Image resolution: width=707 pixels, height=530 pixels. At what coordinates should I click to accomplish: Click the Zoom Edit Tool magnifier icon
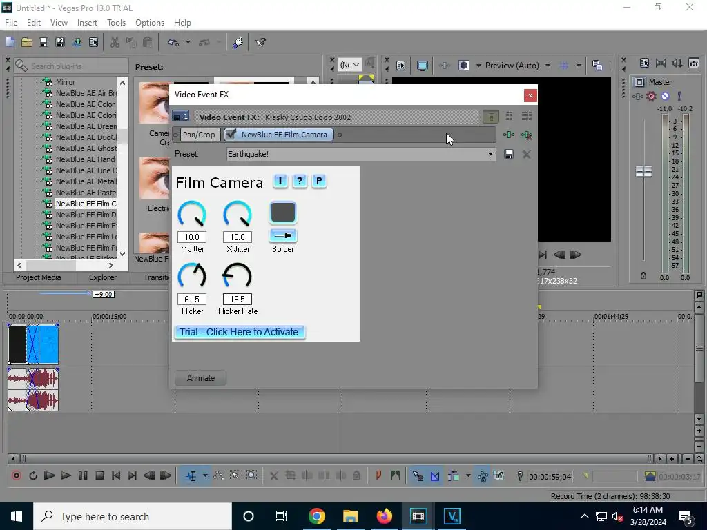point(251,475)
